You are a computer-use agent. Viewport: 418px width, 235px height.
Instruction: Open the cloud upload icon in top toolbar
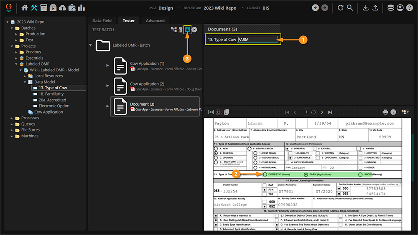62,8
